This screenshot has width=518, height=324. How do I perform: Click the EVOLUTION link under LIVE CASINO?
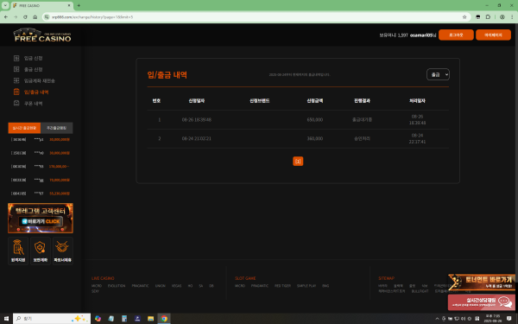[117, 286]
